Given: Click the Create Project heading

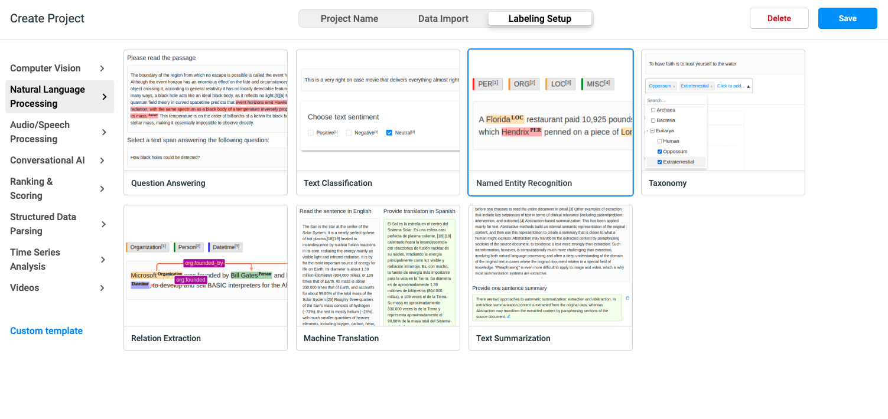Looking at the screenshot, I should click(47, 18).
